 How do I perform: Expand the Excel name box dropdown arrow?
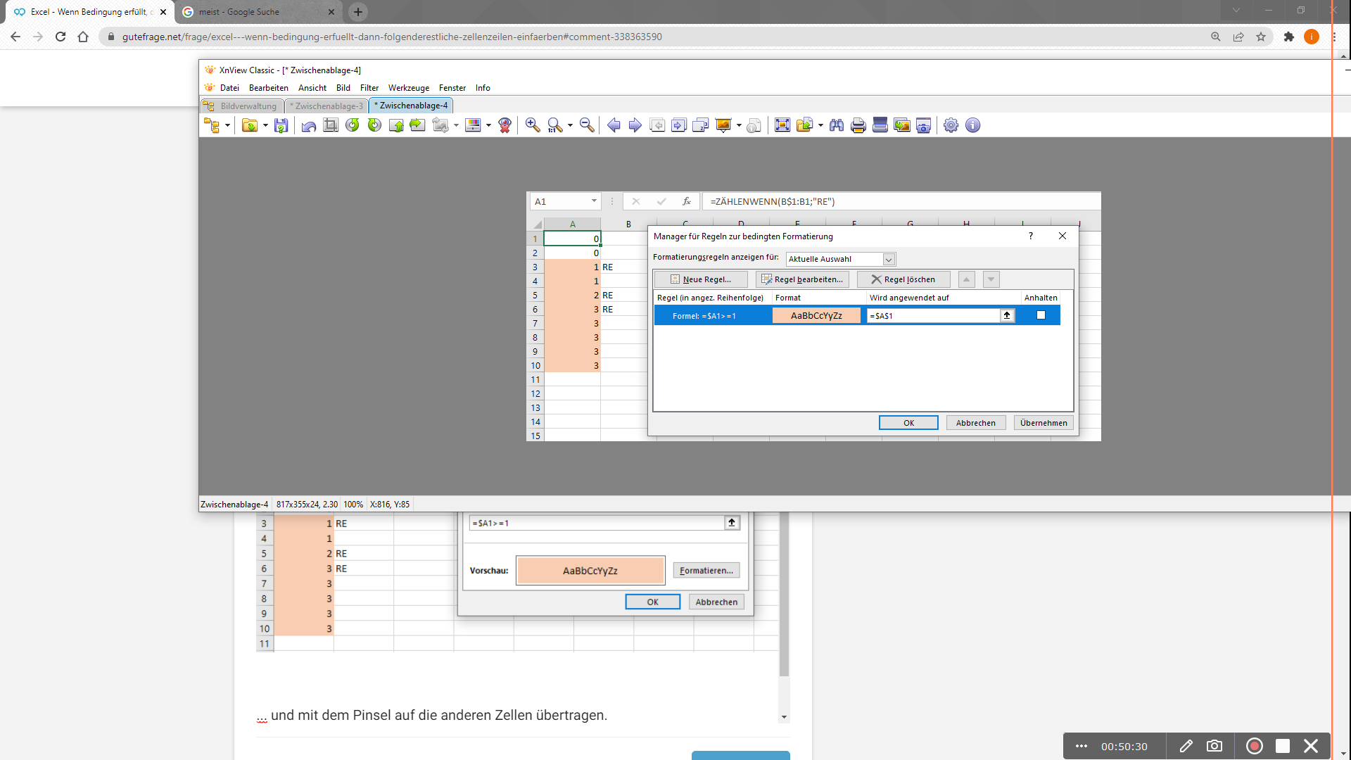coord(594,201)
